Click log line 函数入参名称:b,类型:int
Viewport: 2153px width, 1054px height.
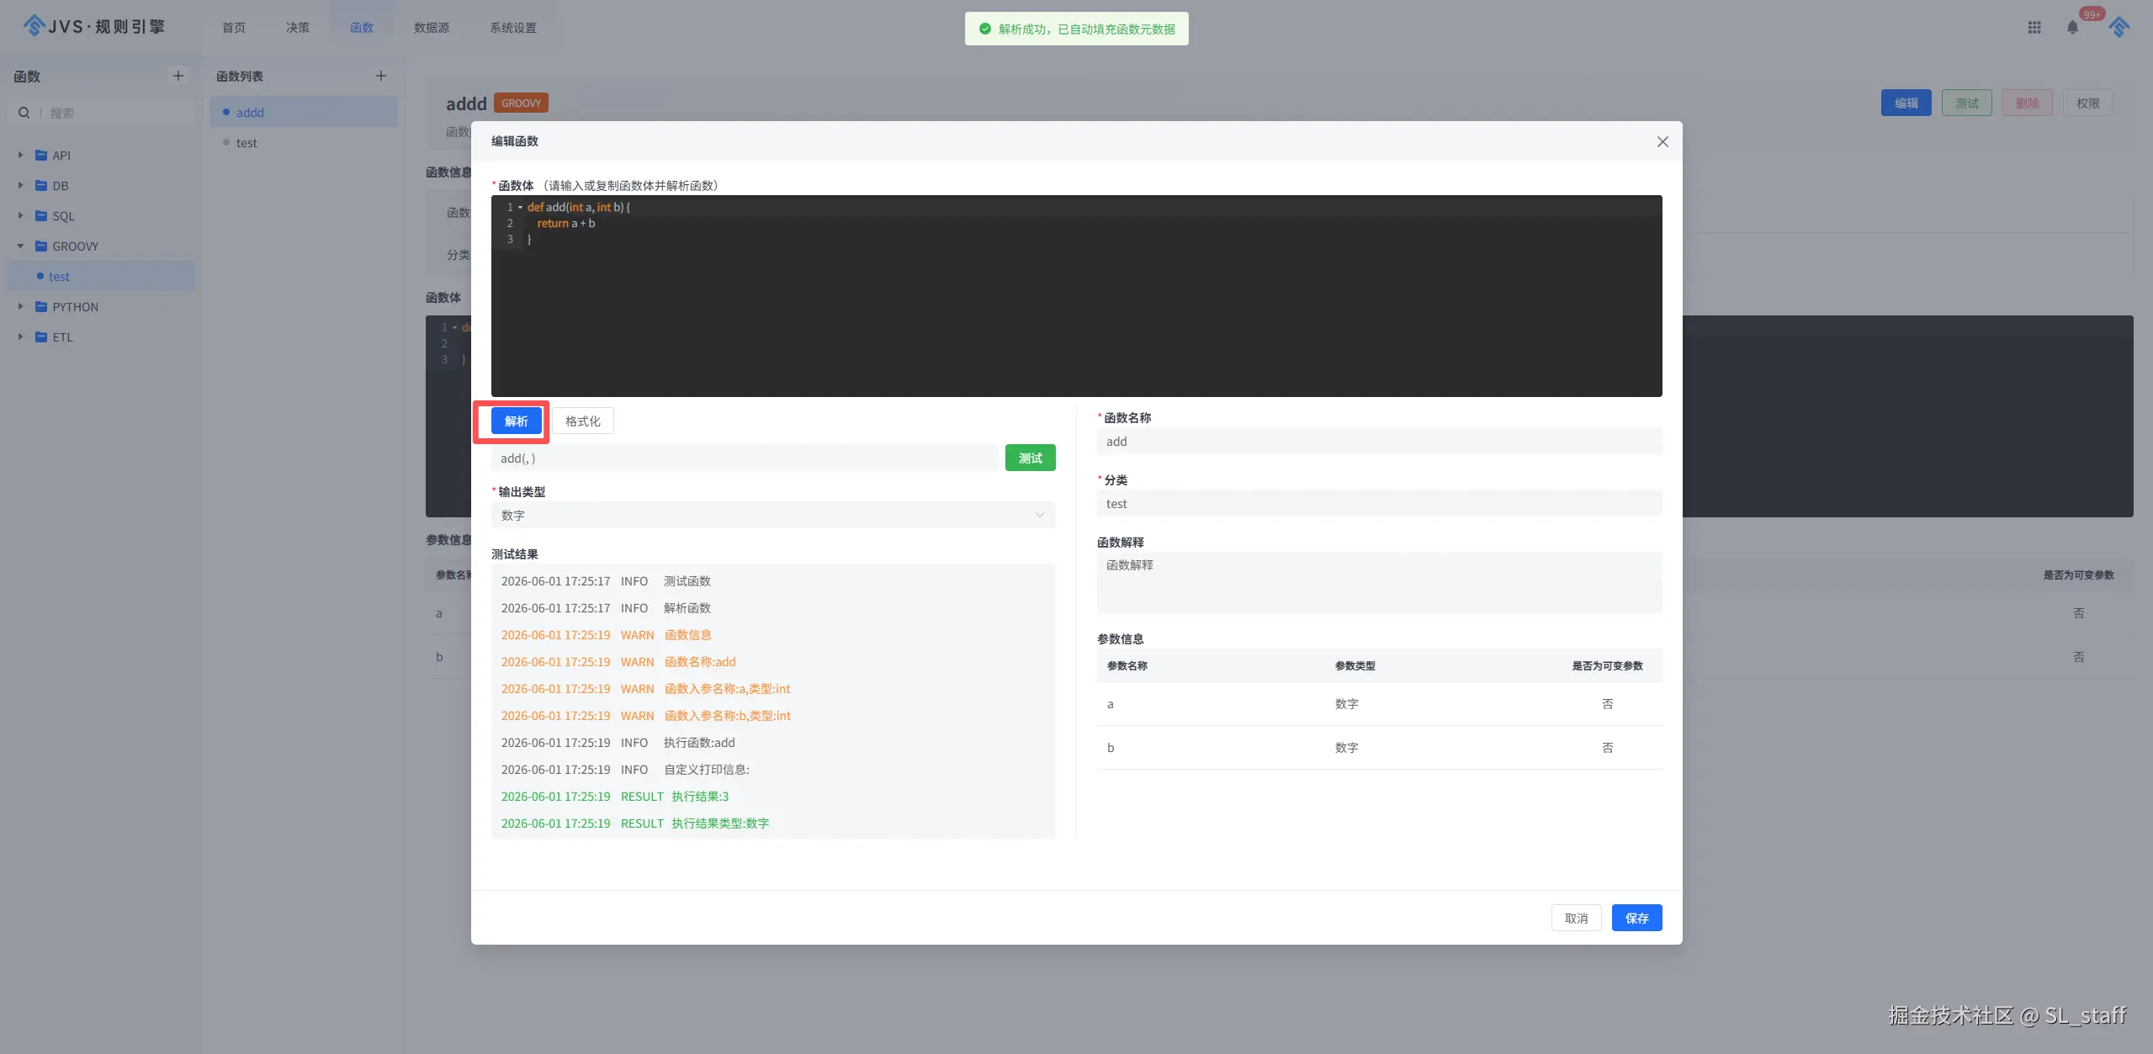click(x=646, y=716)
